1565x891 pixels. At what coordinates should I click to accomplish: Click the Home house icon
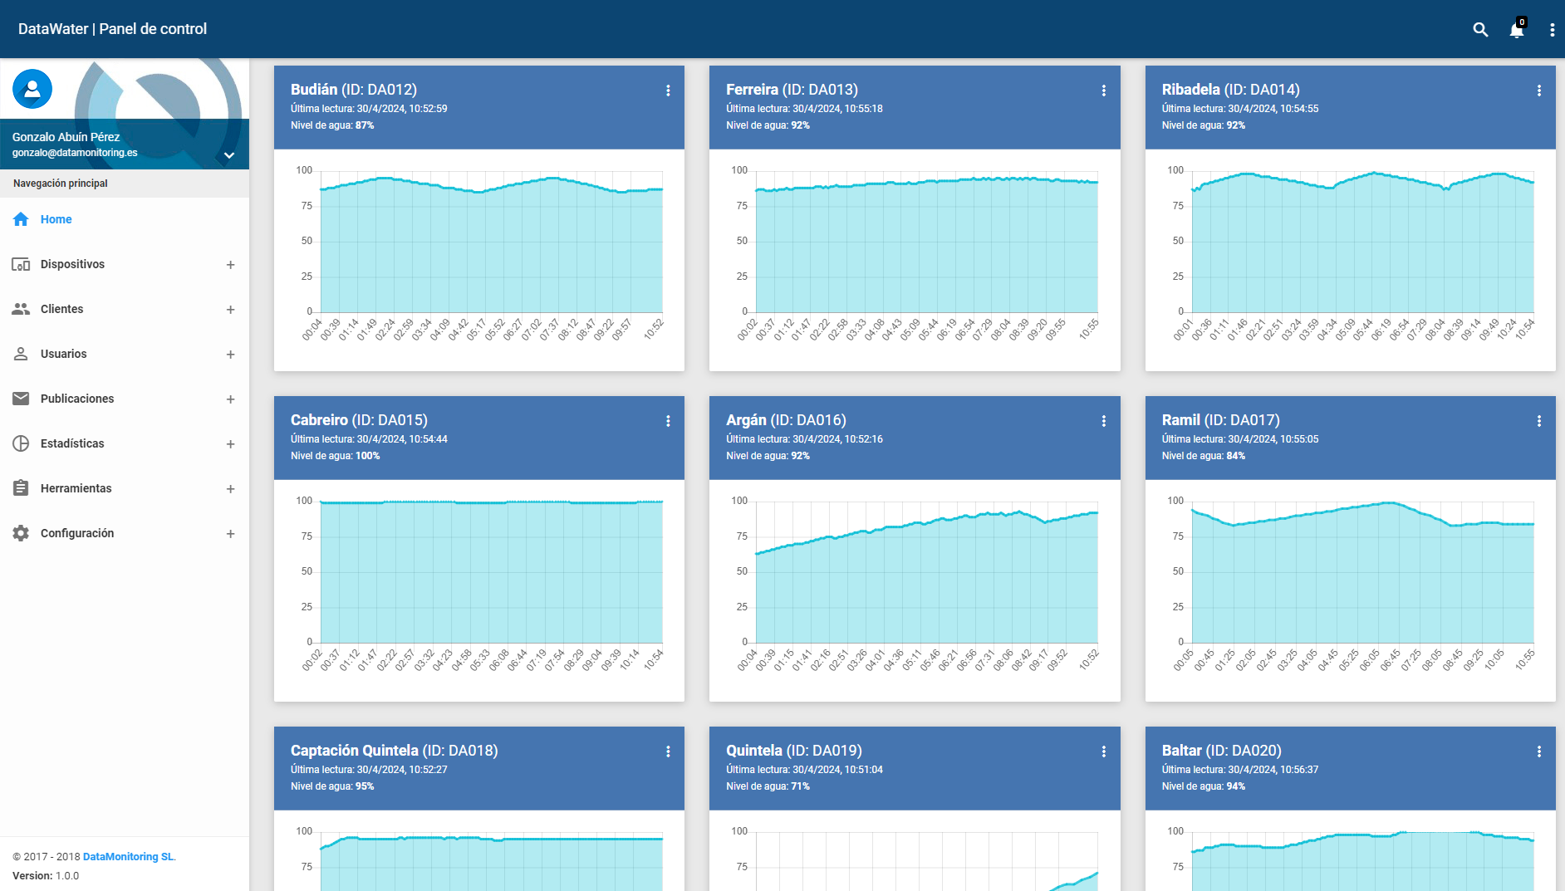tap(21, 219)
